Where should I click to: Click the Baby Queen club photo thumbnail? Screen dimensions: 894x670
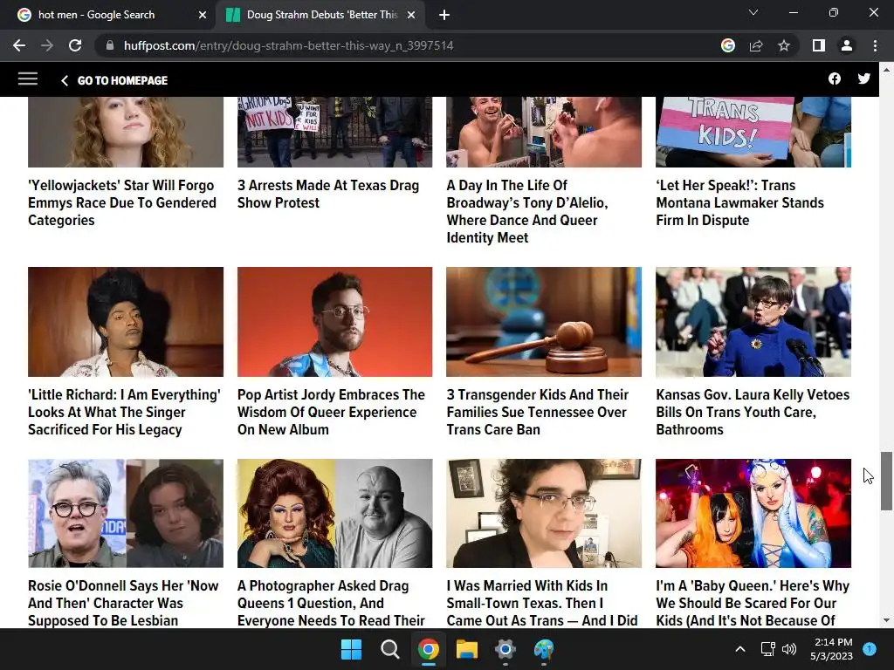tap(753, 513)
